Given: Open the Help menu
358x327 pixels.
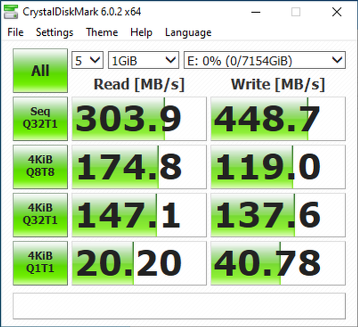Looking at the screenshot, I should click(141, 32).
